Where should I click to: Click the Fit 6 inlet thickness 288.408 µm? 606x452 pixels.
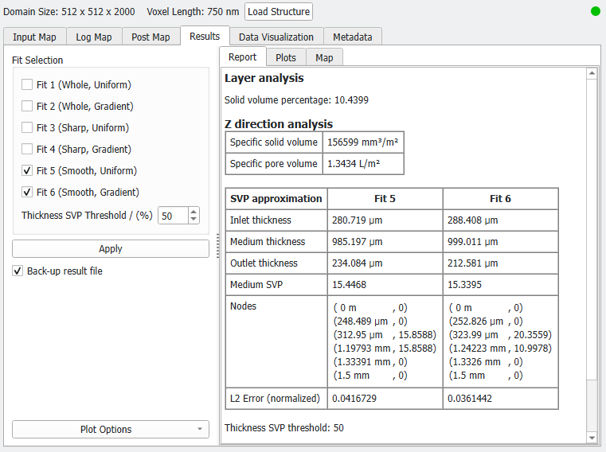coord(473,220)
